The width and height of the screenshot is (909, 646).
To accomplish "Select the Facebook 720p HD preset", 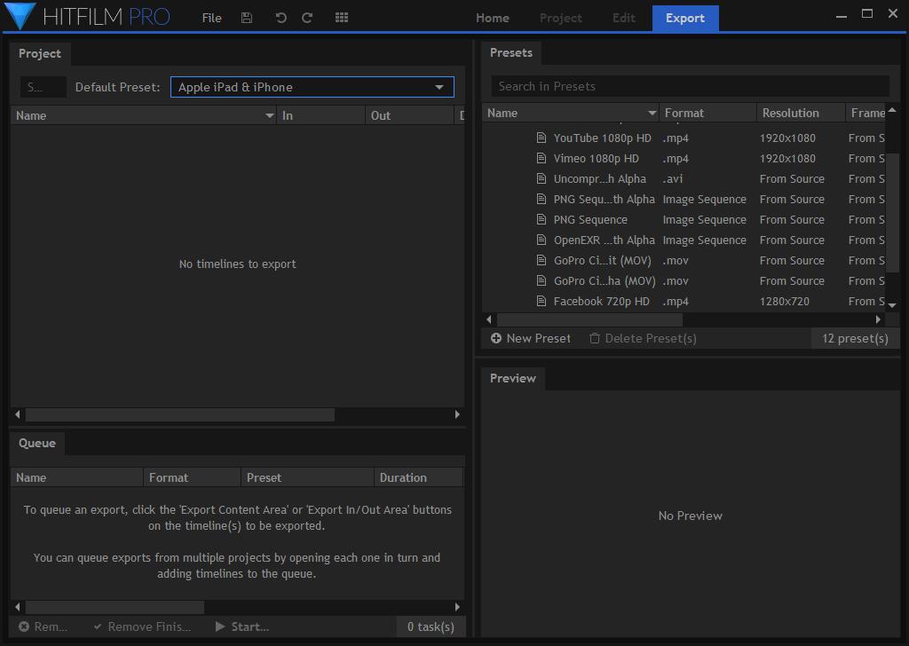I will point(601,302).
